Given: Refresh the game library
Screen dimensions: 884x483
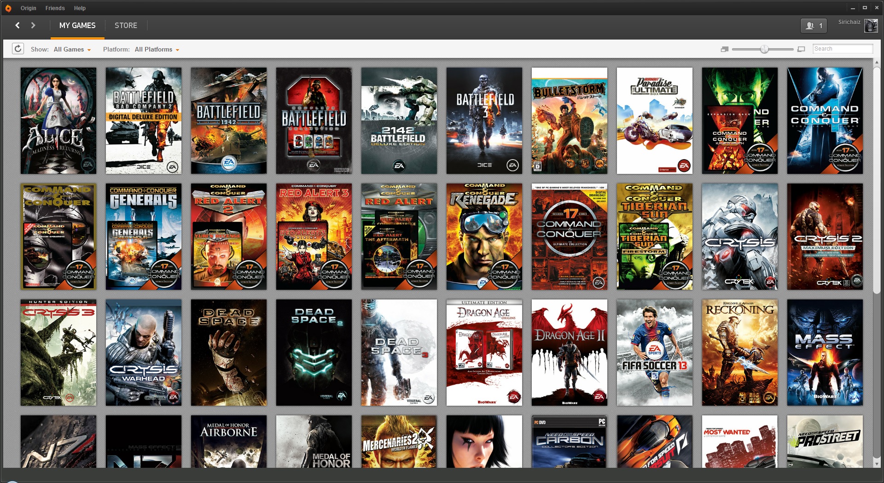Looking at the screenshot, I should coord(18,49).
